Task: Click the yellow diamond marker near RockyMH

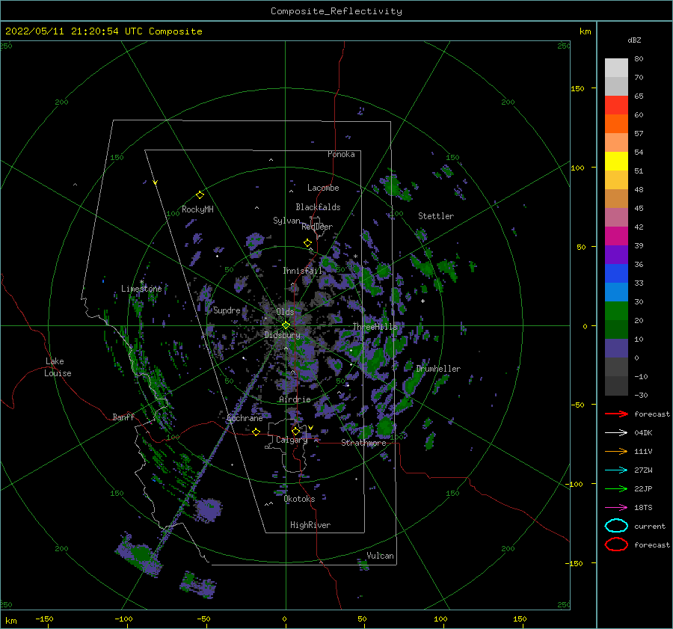Action: coord(200,195)
